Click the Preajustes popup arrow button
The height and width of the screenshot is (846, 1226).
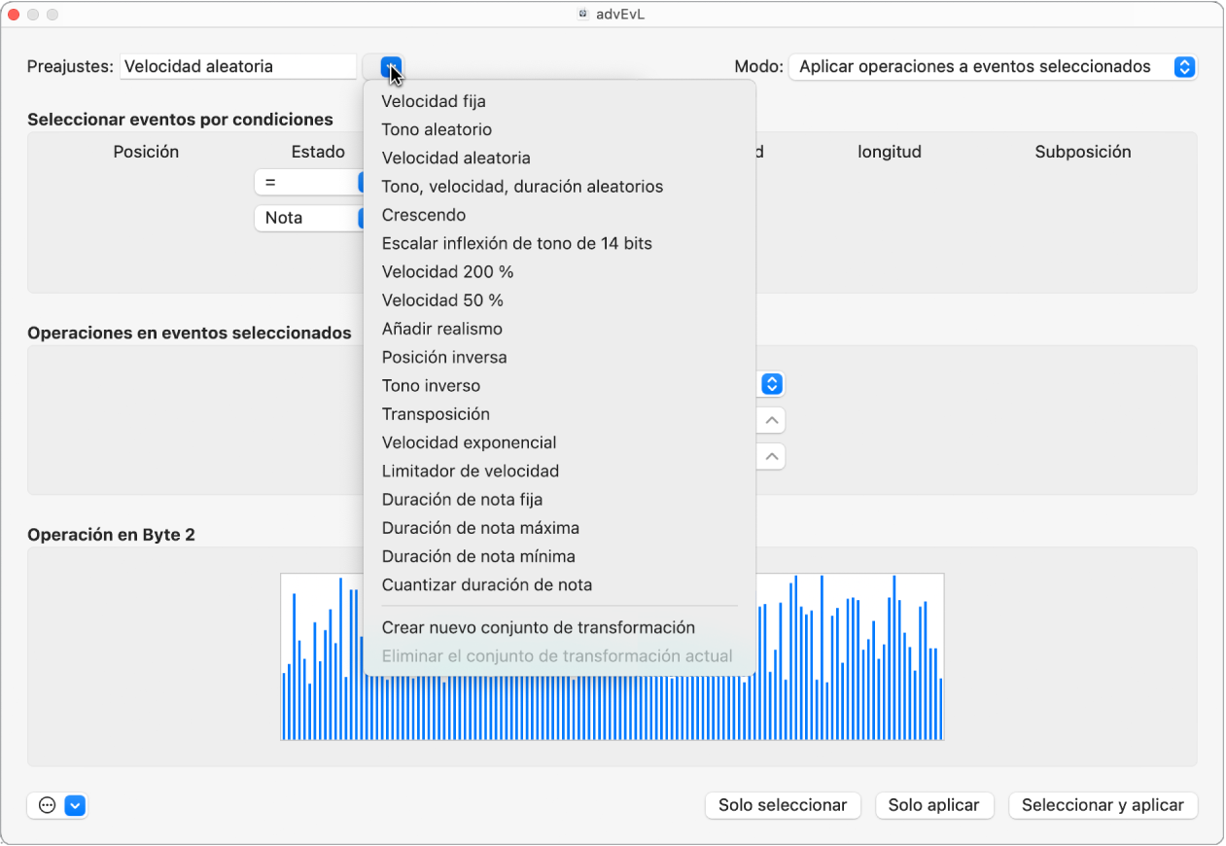pyautogui.click(x=391, y=66)
